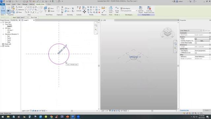Viewport: 211px width, 119px height.
Task: Toggle the Visible checkbox in Properties
Action: [x=196, y=39]
